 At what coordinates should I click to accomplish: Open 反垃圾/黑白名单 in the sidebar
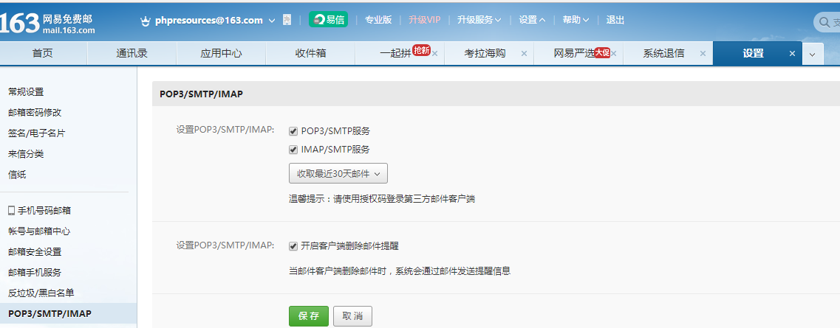pos(41,293)
